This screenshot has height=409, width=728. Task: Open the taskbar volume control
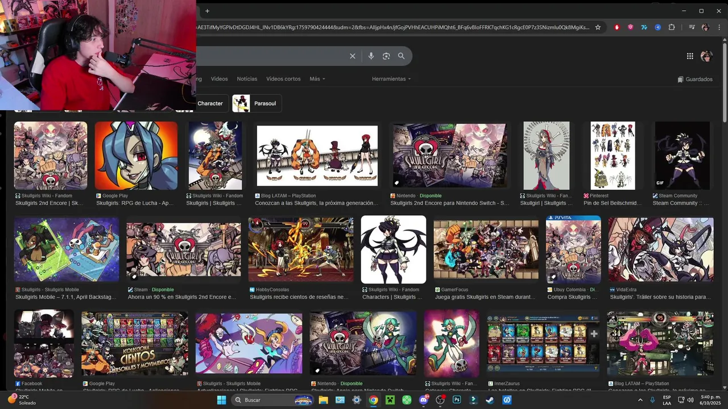click(x=691, y=400)
